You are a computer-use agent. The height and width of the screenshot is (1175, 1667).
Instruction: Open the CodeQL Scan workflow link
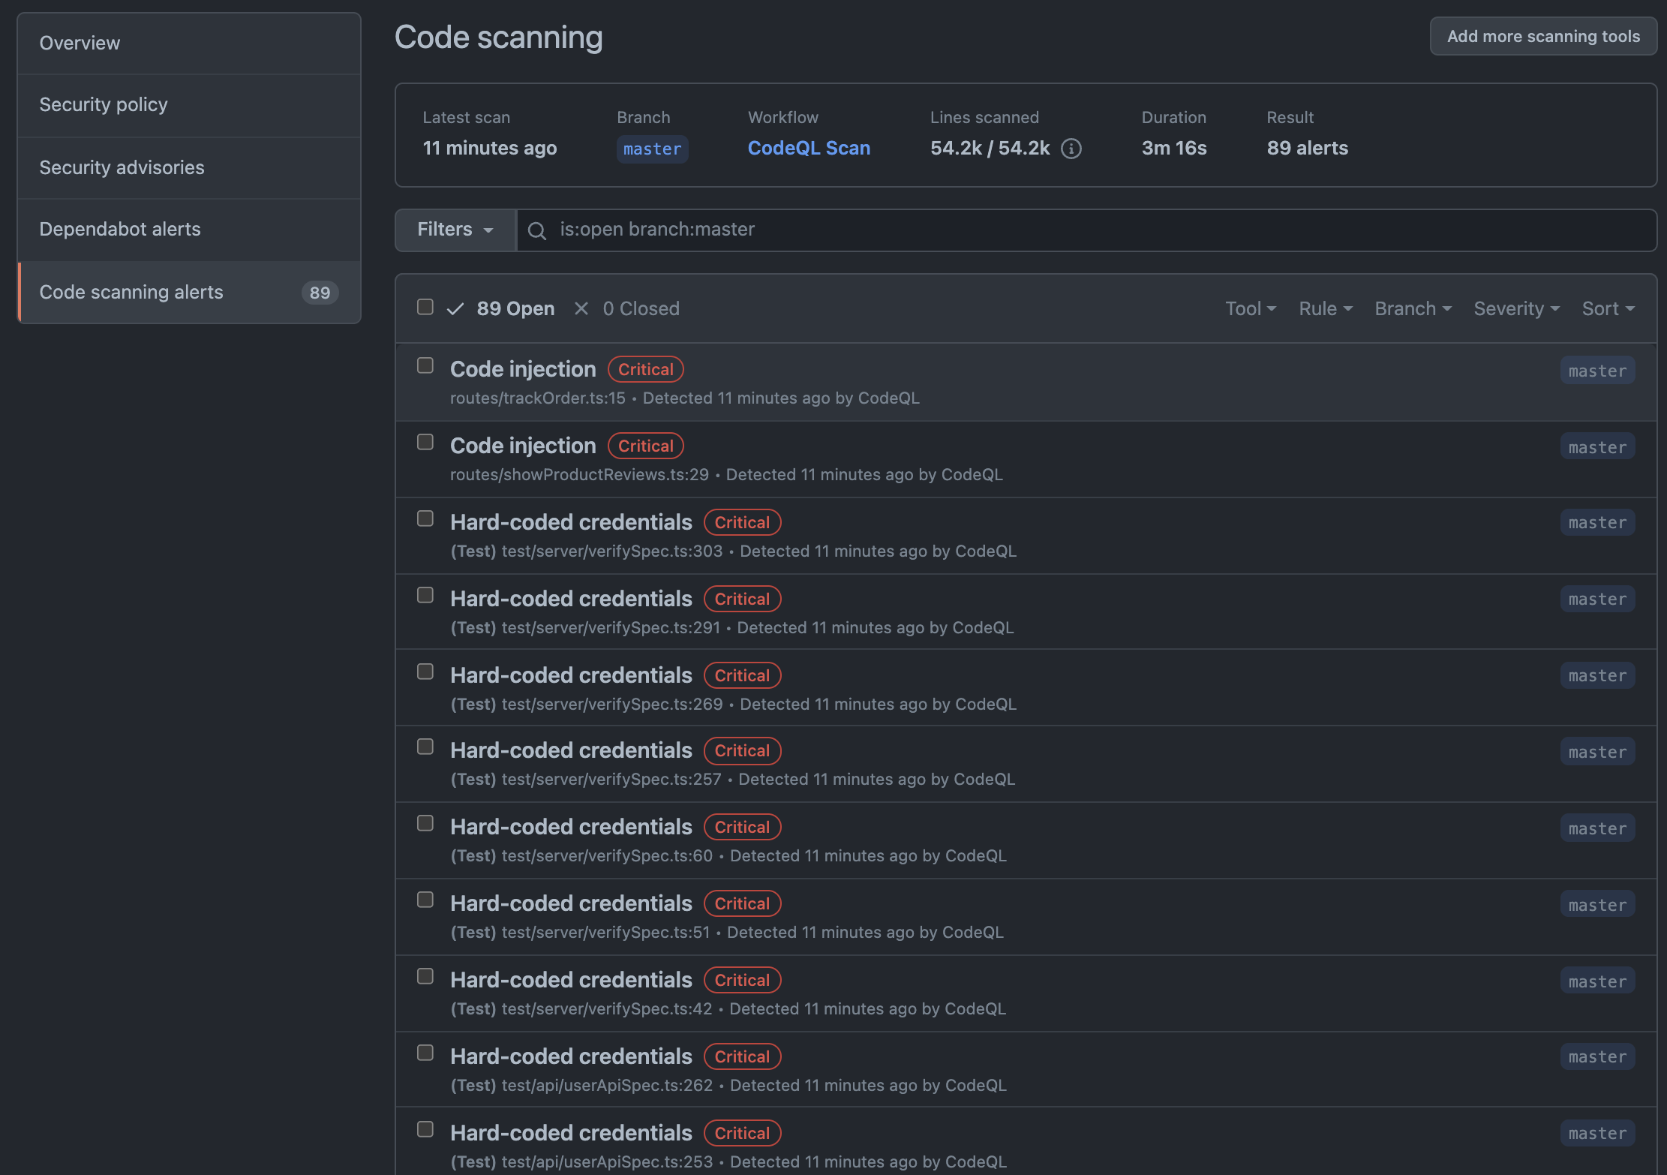tap(809, 148)
